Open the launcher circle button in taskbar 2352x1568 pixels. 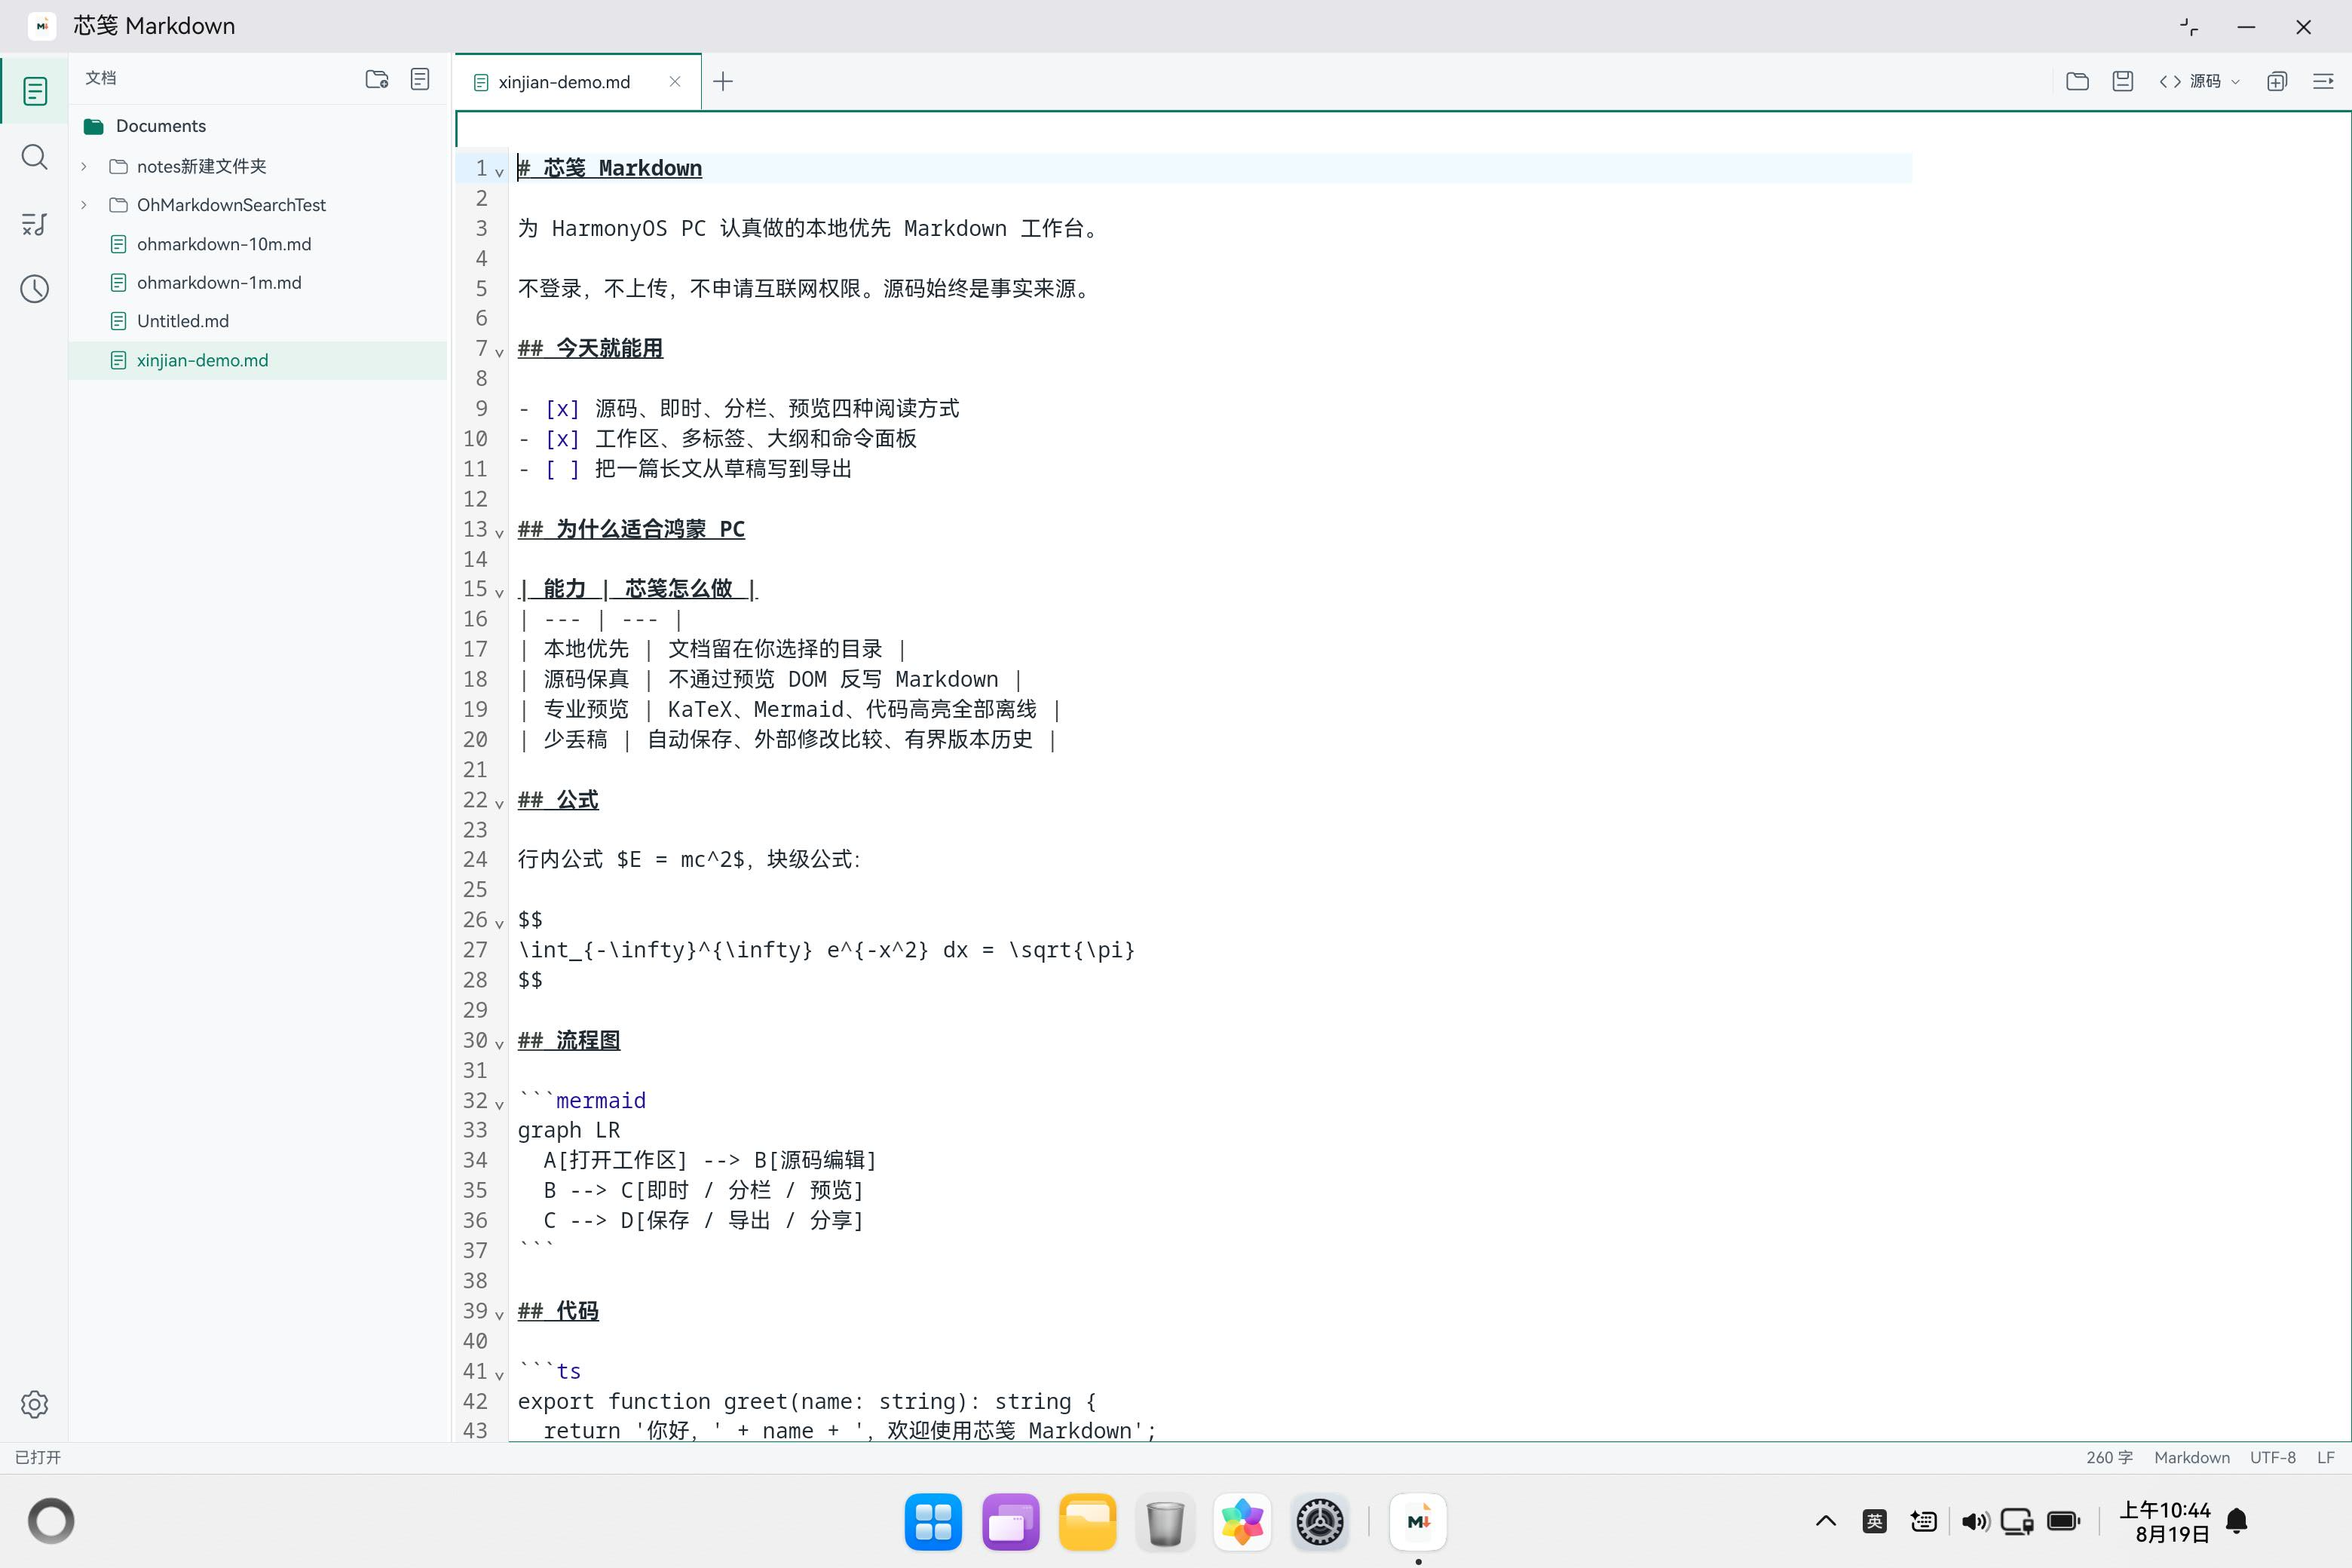51,1521
